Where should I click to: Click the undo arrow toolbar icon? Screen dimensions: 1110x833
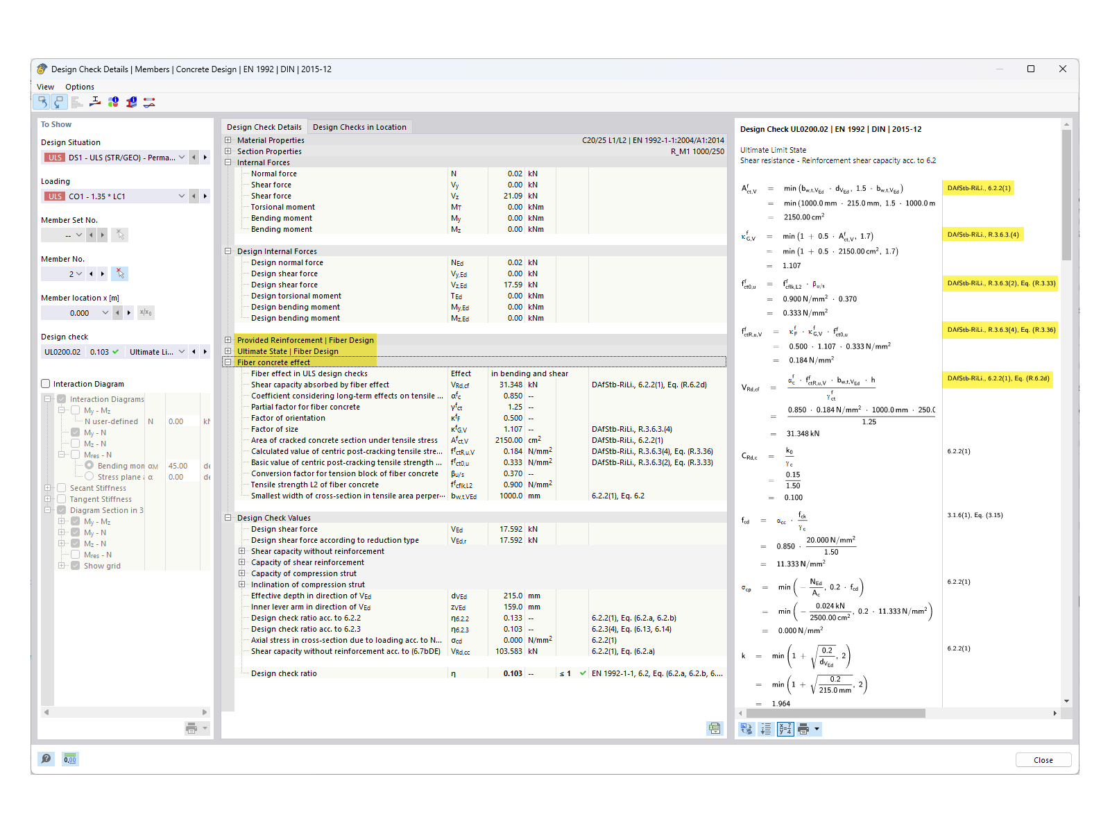pyautogui.click(x=42, y=102)
